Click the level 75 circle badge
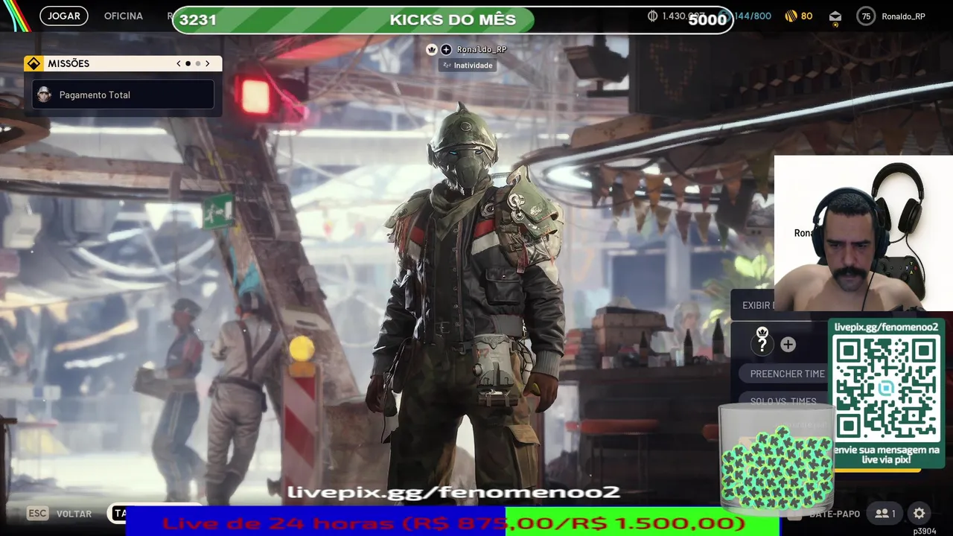This screenshot has width=953, height=536. click(x=866, y=16)
